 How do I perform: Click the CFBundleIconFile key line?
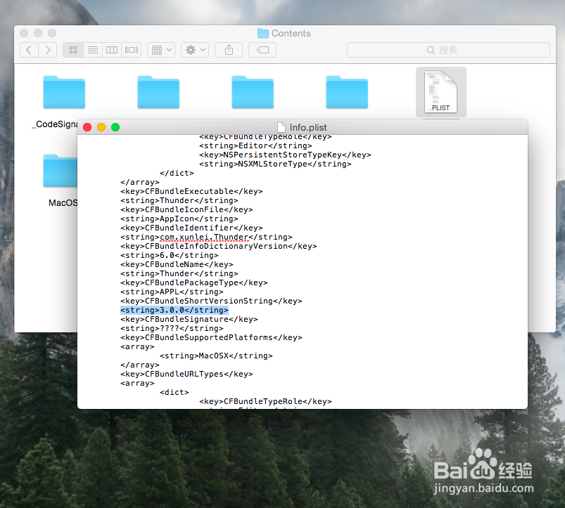(x=186, y=209)
